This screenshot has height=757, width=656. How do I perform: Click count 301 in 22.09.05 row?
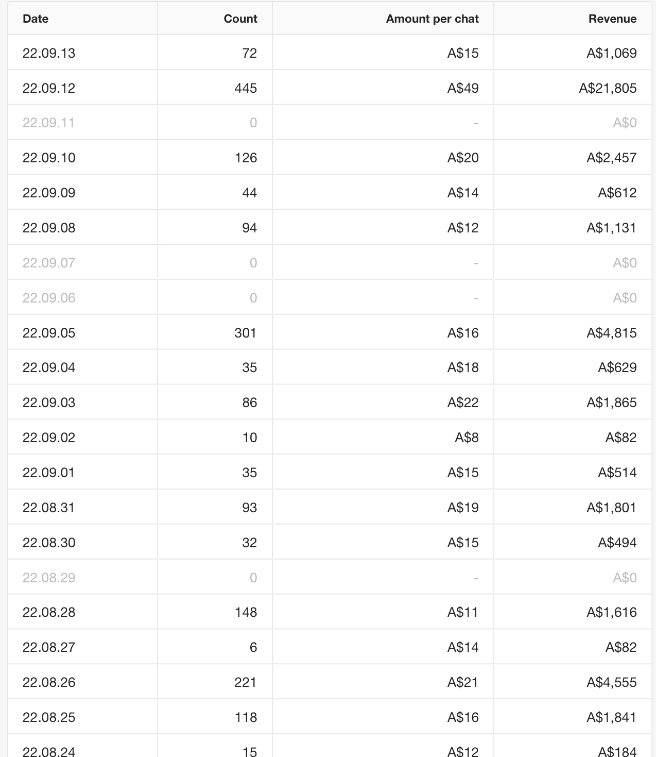click(245, 333)
